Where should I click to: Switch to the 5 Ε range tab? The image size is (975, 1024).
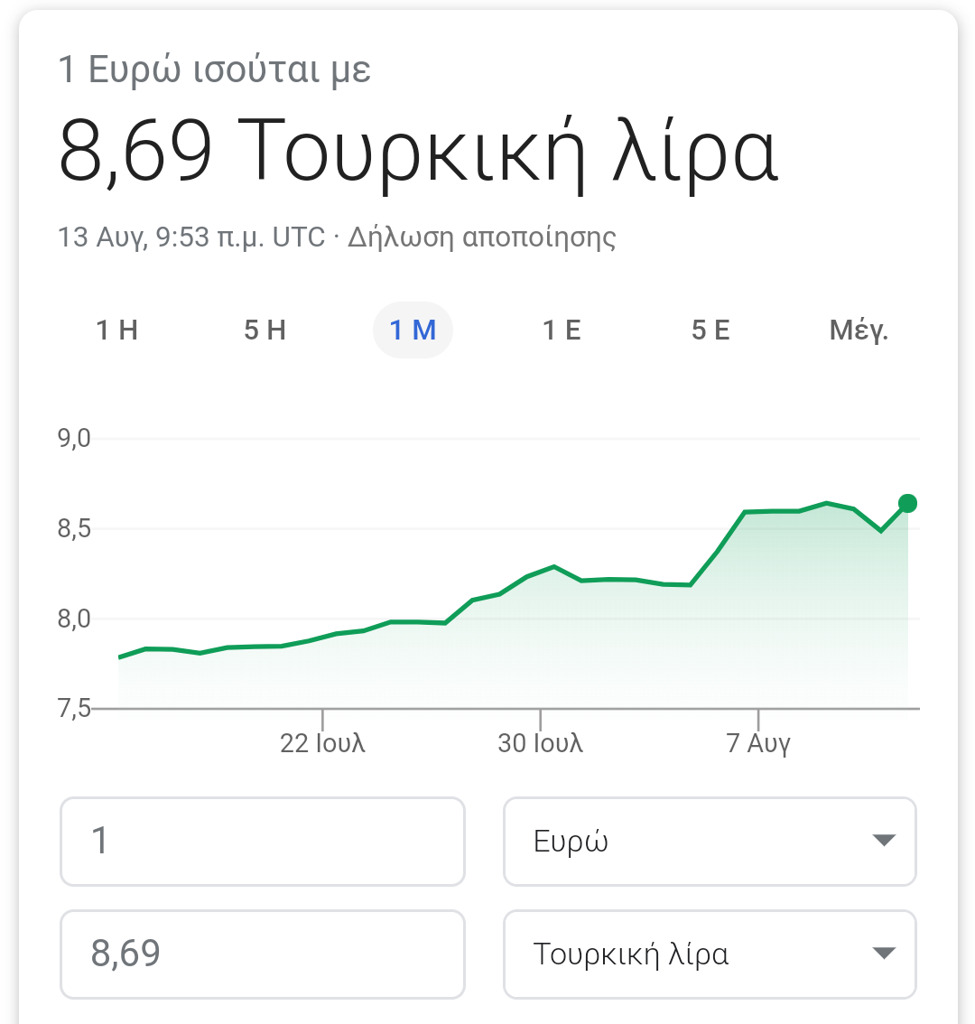(710, 330)
